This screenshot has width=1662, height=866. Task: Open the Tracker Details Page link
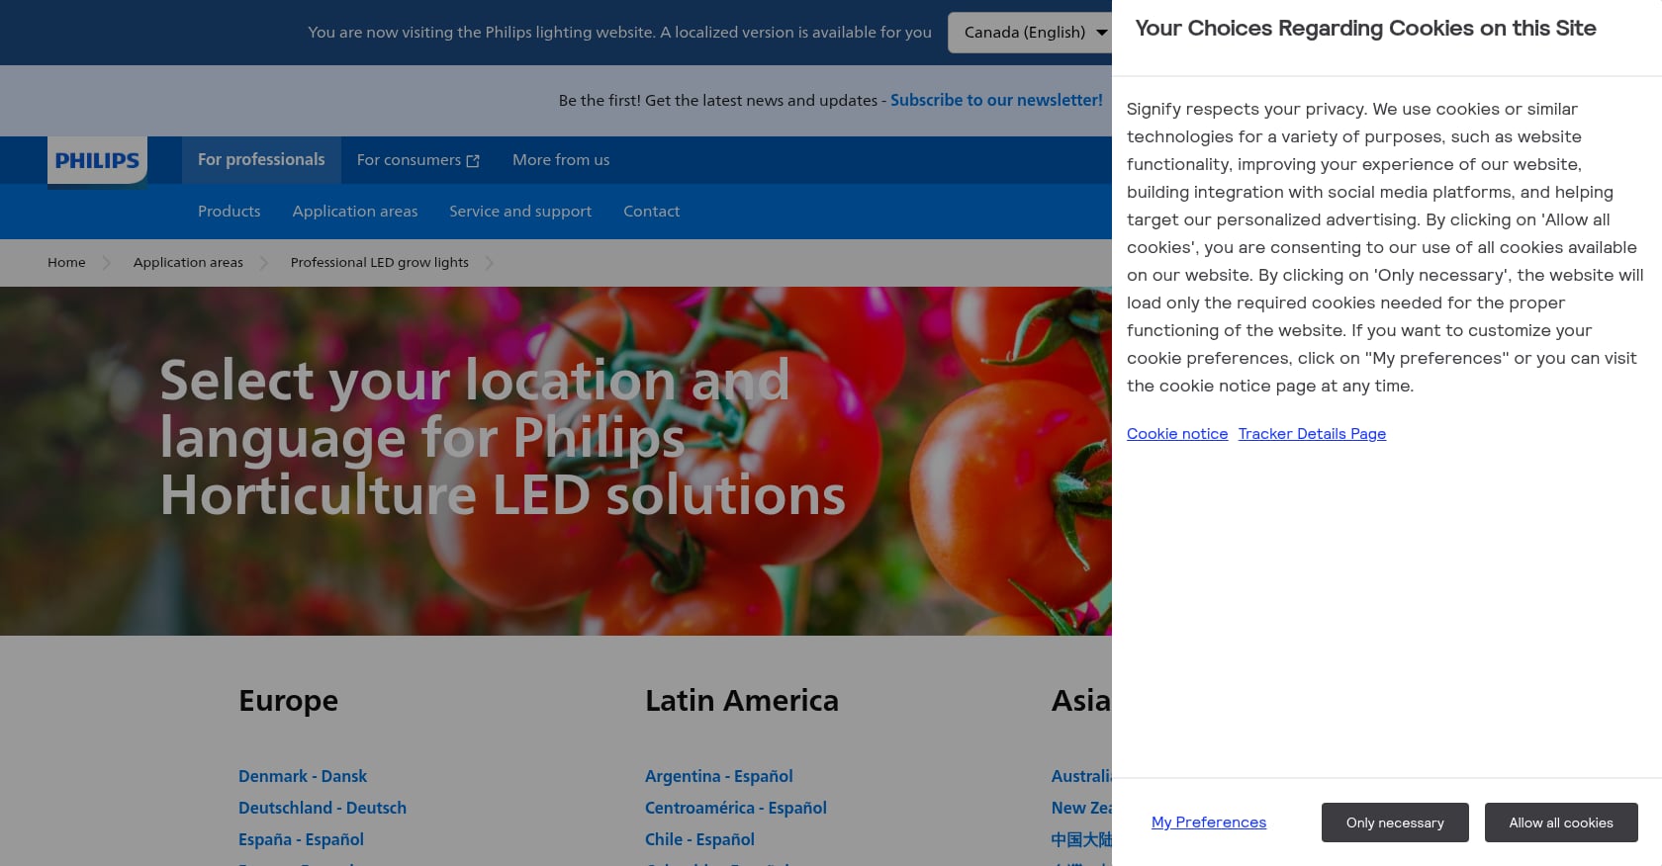pyautogui.click(x=1312, y=434)
